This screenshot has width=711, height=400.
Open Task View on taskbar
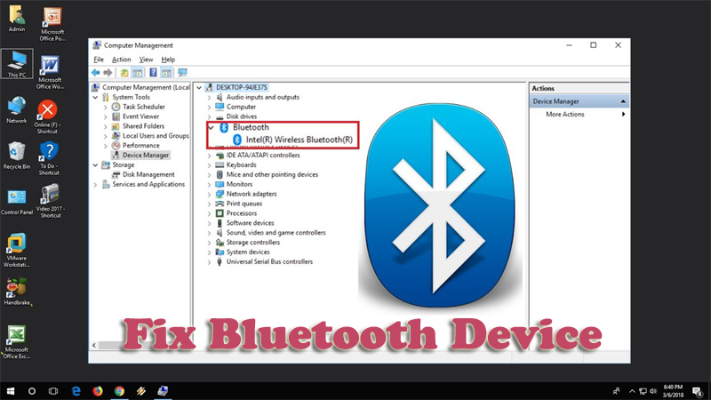pos(53,391)
